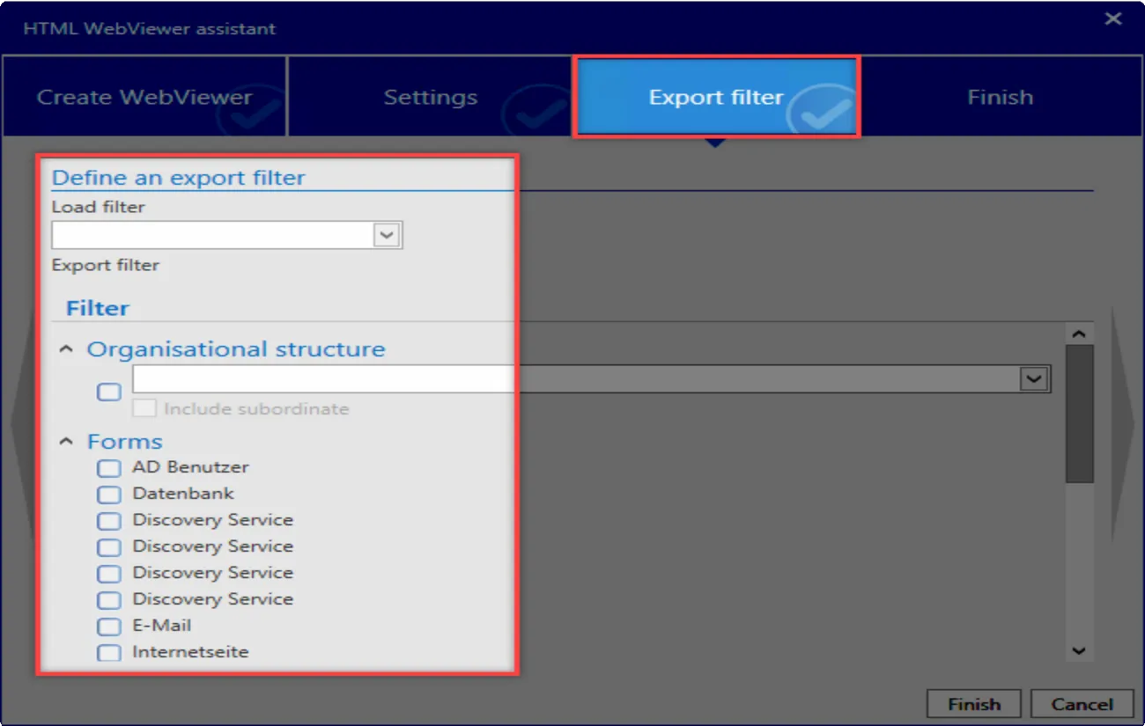Click the filter list scrollbar down arrow
The width and height of the screenshot is (1145, 726).
1079,651
